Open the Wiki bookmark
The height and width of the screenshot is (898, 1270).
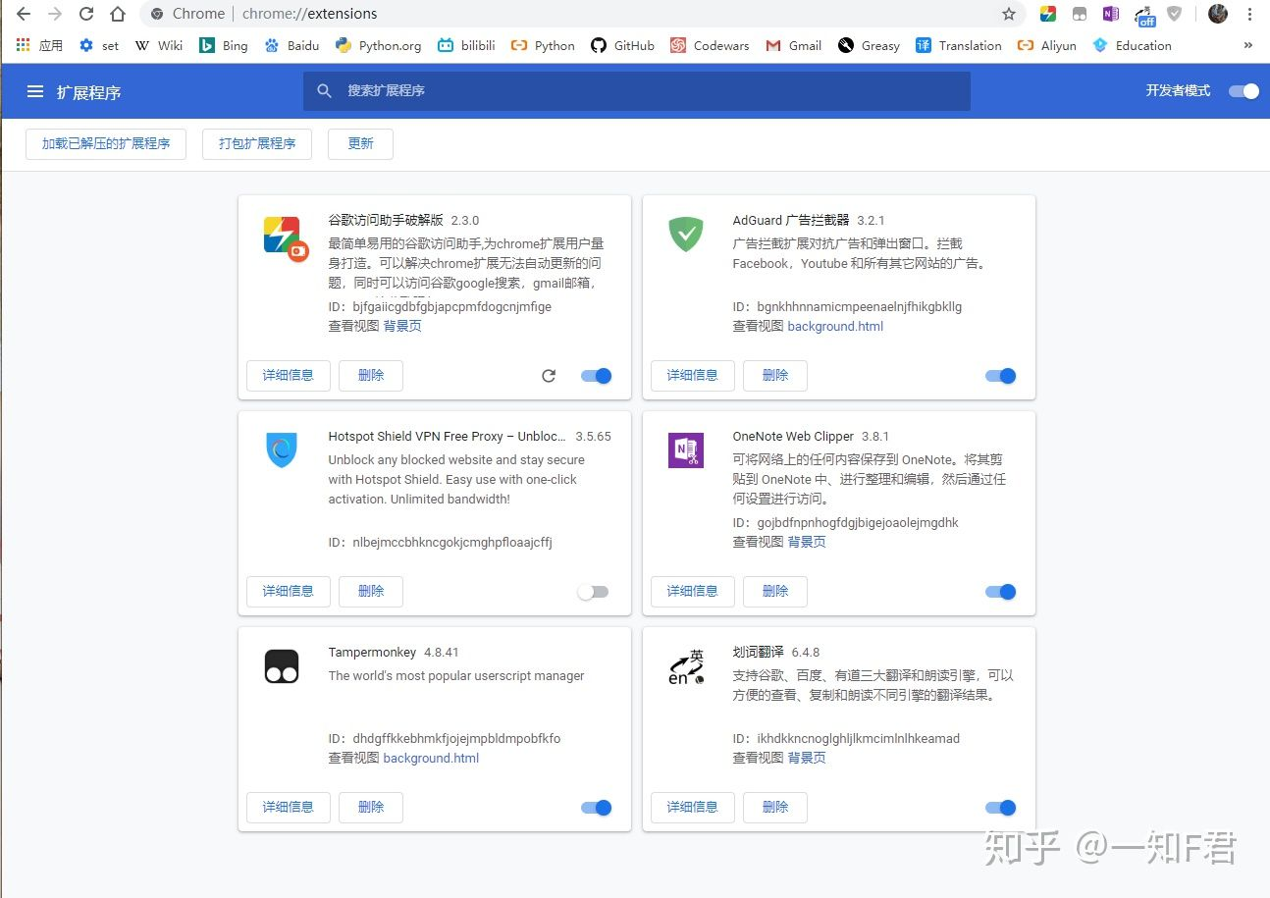(x=158, y=45)
